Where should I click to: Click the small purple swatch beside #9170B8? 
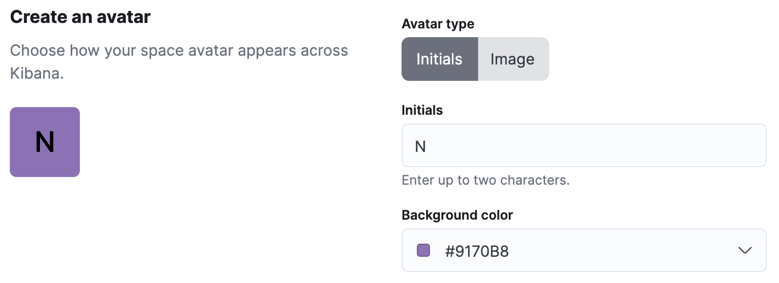423,250
